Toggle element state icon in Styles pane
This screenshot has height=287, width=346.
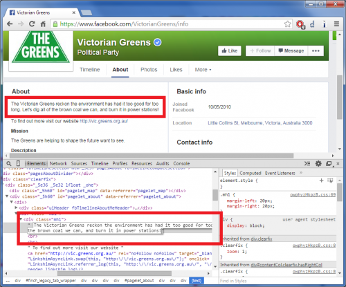(330, 180)
